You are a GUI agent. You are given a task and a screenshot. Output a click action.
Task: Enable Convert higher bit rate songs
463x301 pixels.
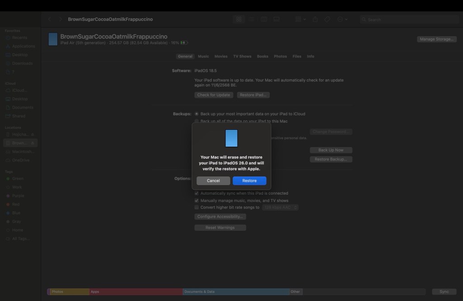pyautogui.click(x=197, y=207)
